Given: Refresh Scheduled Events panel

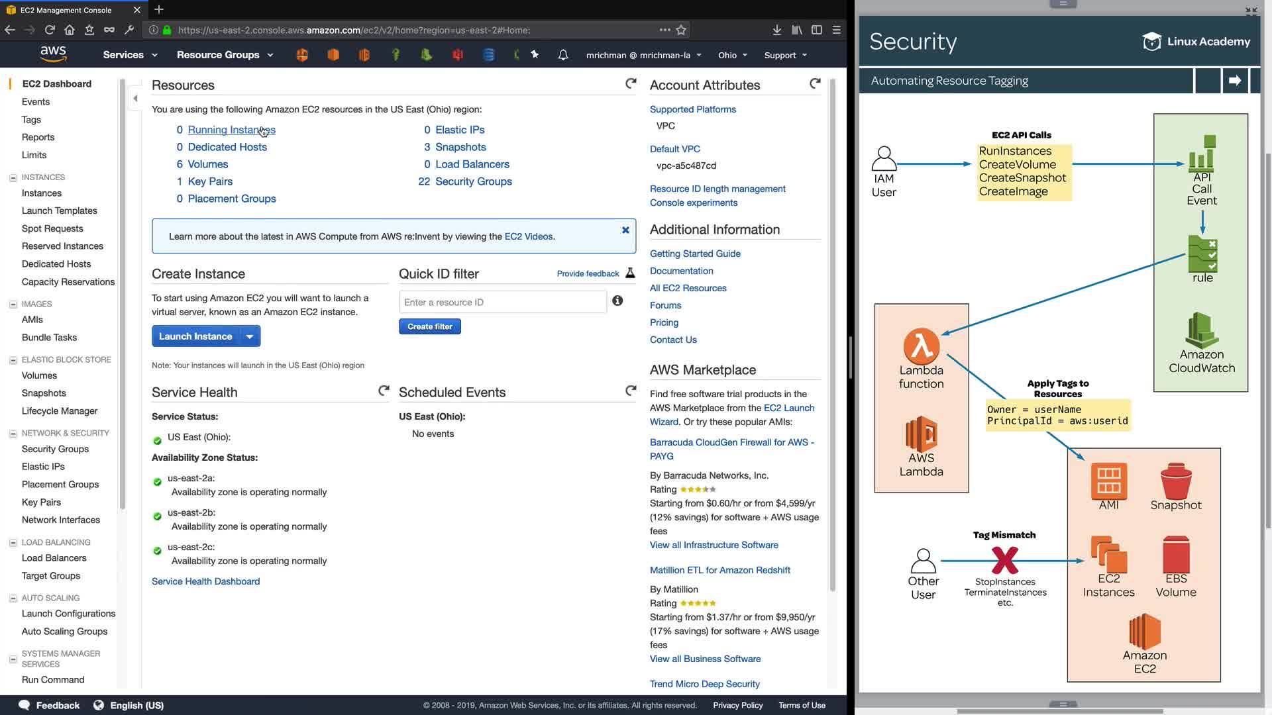Looking at the screenshot, I should (631, 391).
